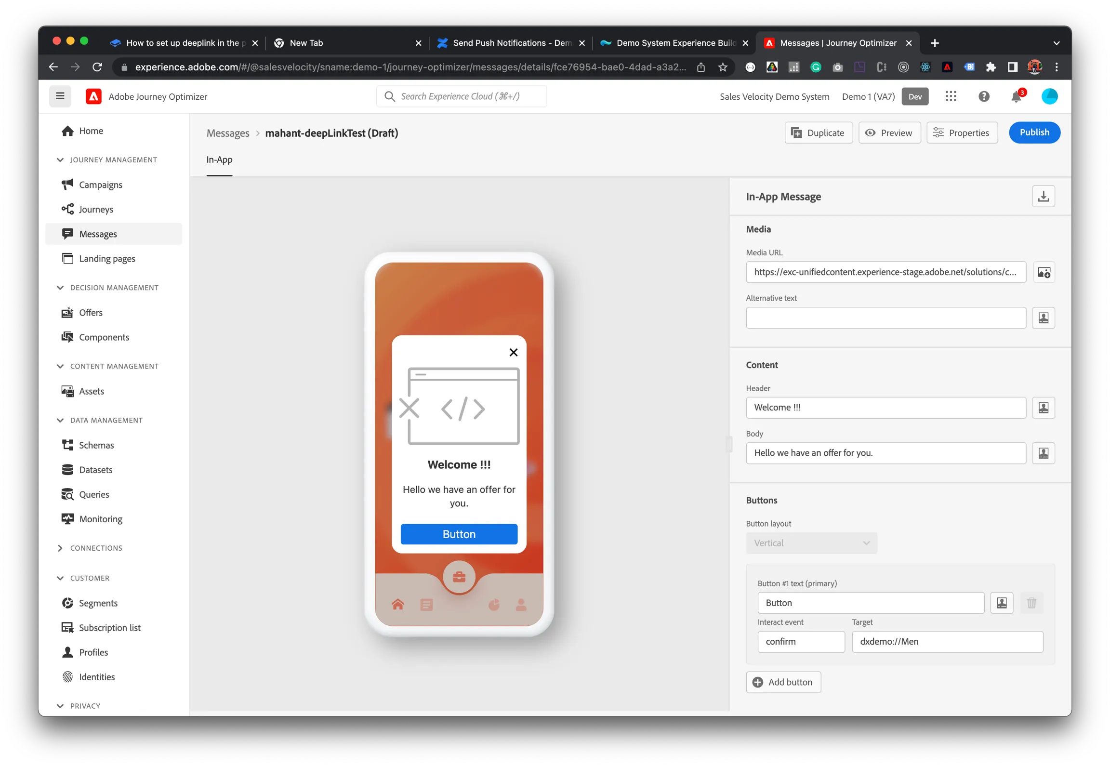
Task: Focus the Search Experience Cloud box
Action: coord(461,96)
